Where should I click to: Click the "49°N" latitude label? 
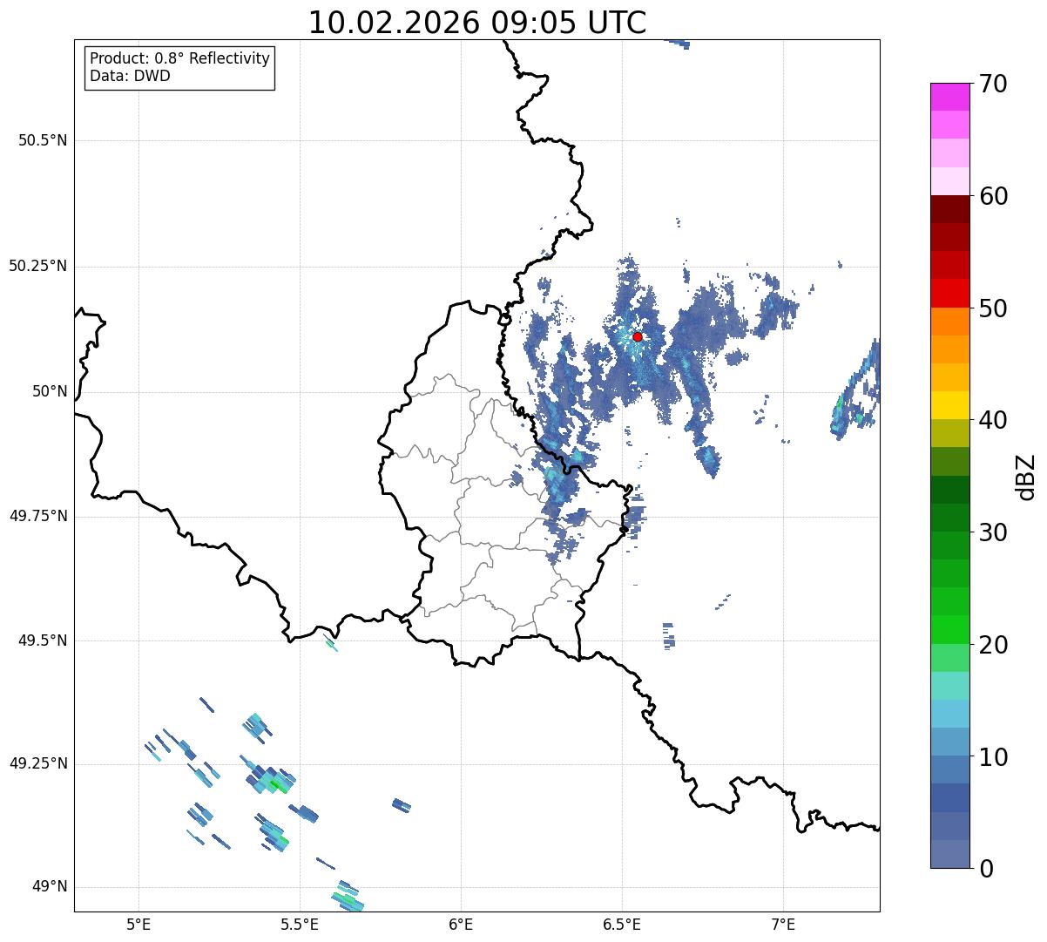[50, 886]
